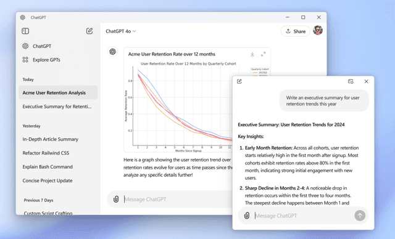Open the user profile avatar
Screen dimensions: 395x239
click(x=318, y=30)
